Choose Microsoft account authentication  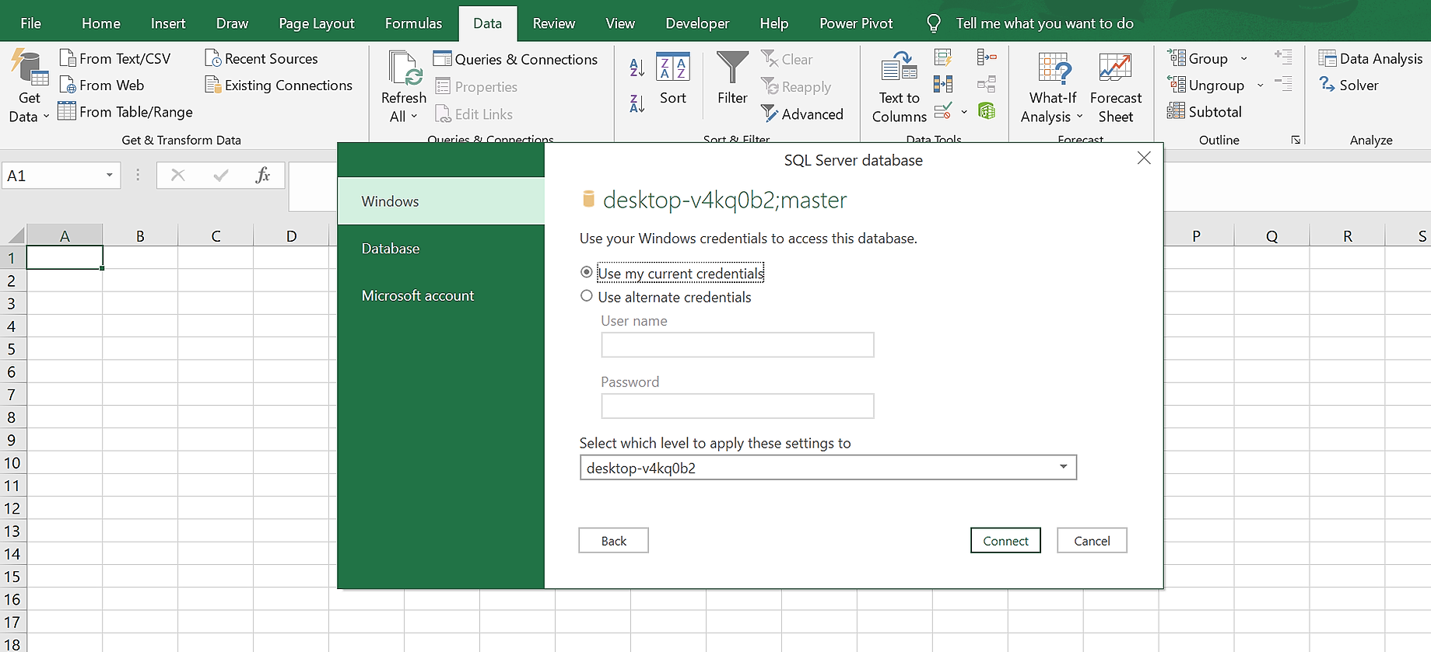[441, 295]
